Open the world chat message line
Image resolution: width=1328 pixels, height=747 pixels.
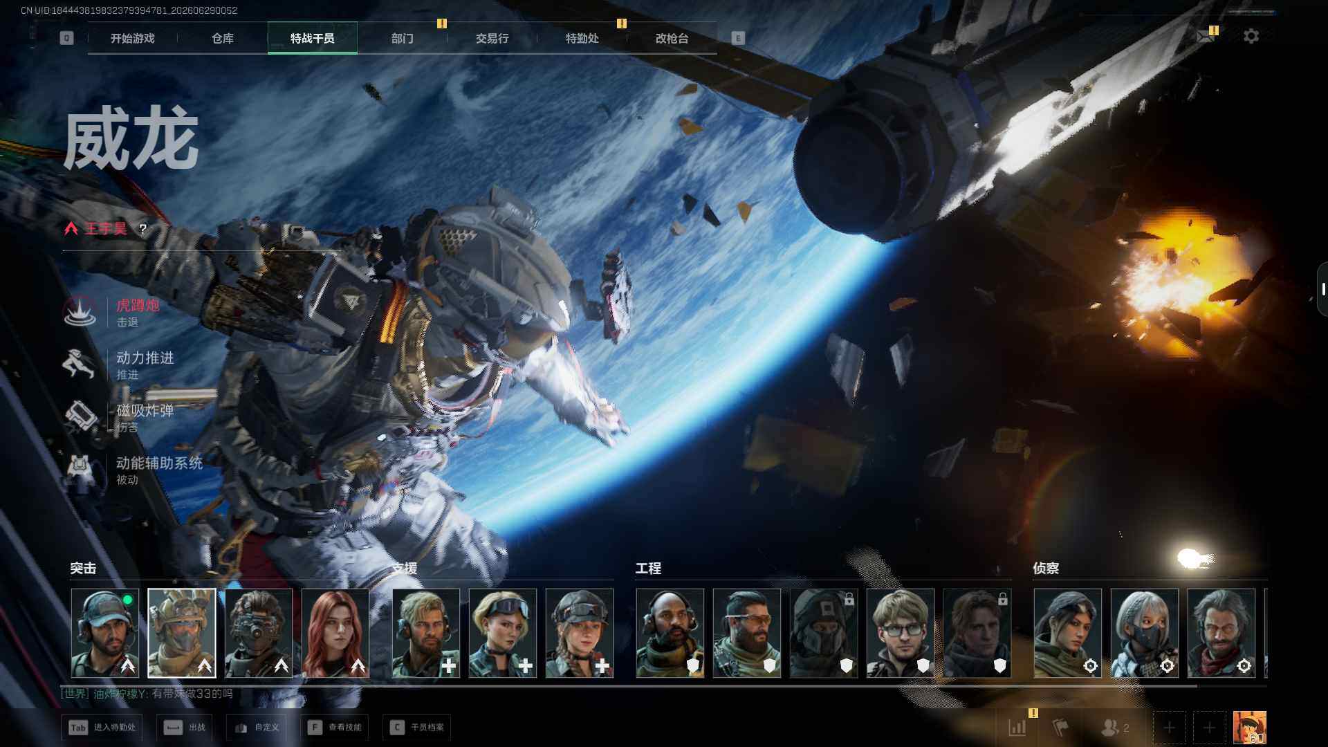click(147, 694)
